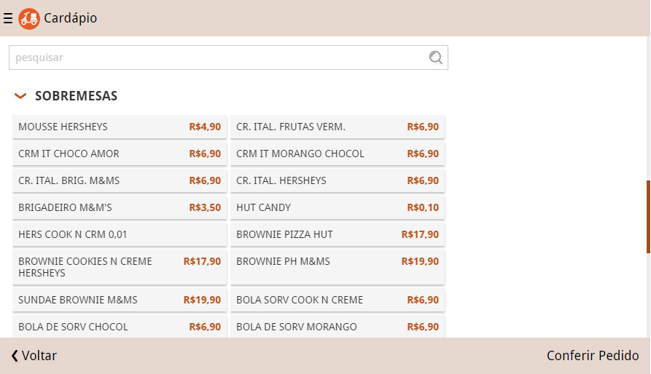The width and height of the screenshot is (651, 374).
Task: Choose BROWNIE COOKIES N CREME HERSHEYS item
Action: pos(120,267)
